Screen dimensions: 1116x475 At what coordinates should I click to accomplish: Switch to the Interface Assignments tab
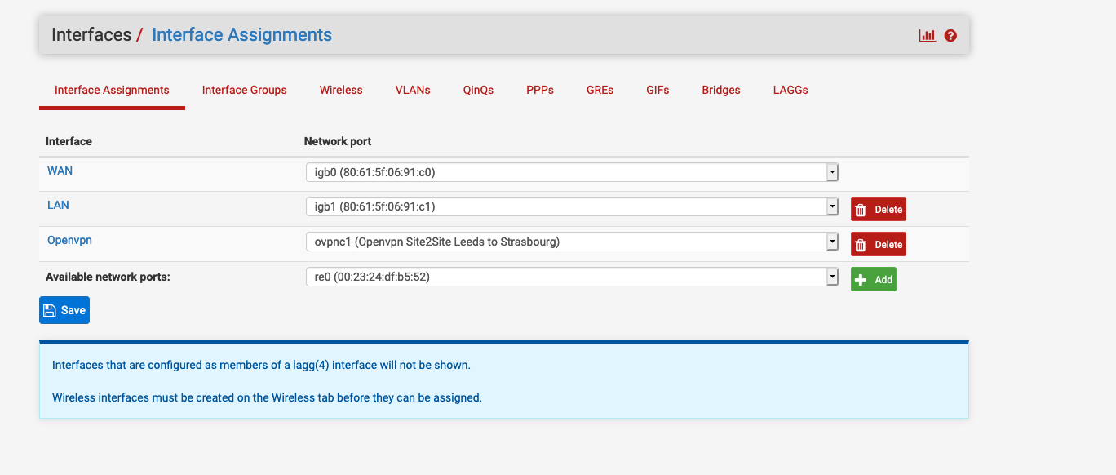tap(112, 90)
